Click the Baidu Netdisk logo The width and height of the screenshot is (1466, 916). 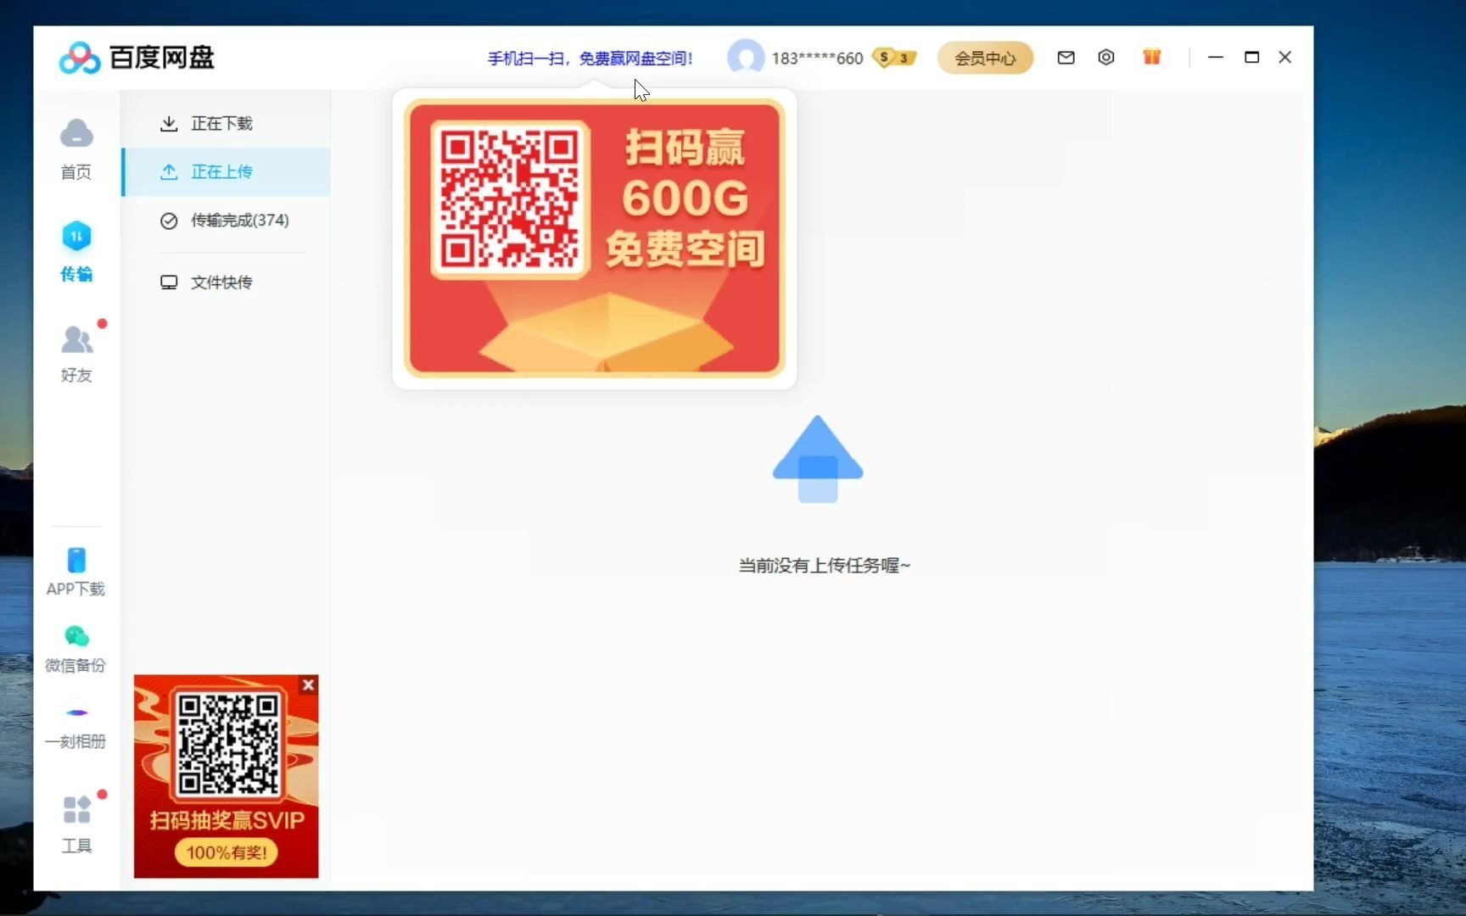(x=137, y=58)
